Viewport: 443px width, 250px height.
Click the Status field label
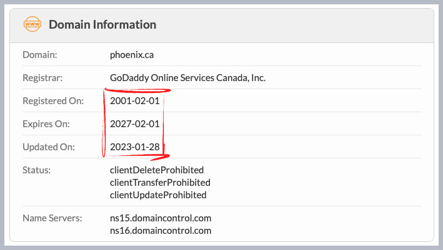coord(36,170)
